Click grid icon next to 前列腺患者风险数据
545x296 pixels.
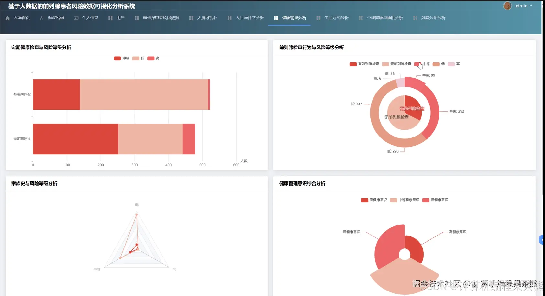click(x=137, y=18)
